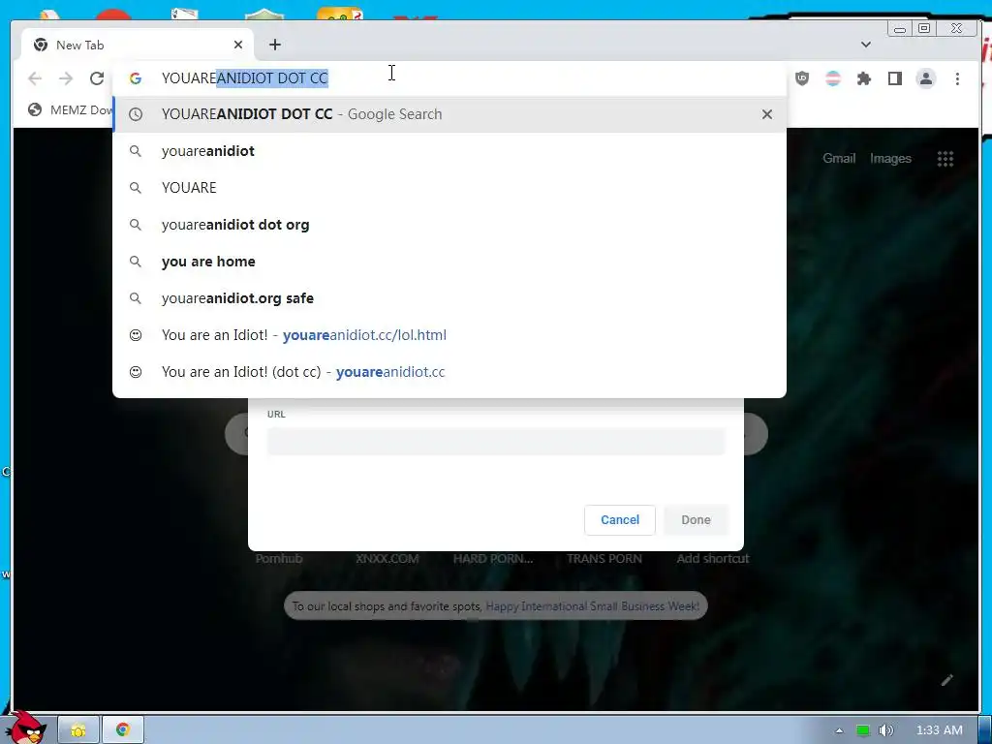992x744 pixels.
Task: Open the Gmail link
Action: pos(839,159)
